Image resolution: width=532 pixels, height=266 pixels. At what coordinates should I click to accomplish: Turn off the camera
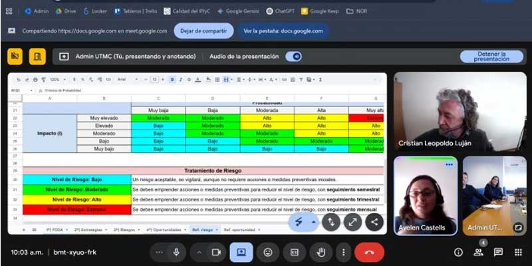215,253
